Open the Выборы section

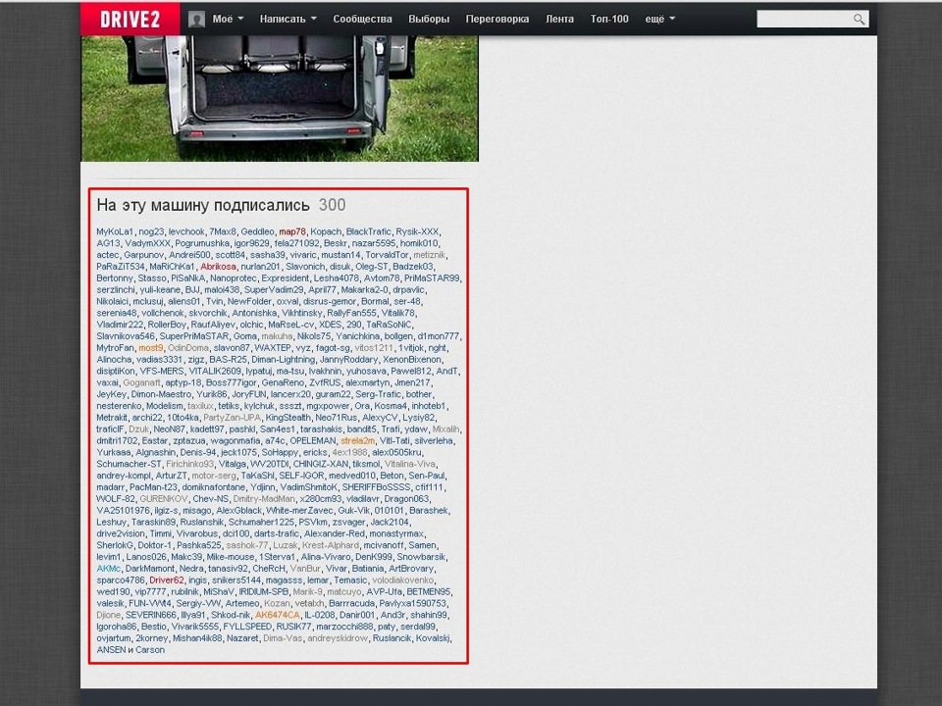429,20
